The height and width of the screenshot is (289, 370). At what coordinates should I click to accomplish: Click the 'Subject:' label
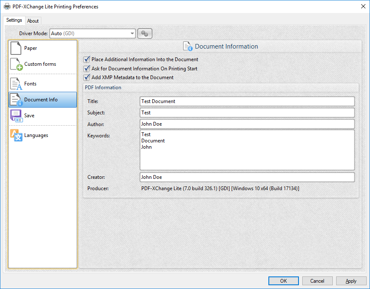[96, 113]
